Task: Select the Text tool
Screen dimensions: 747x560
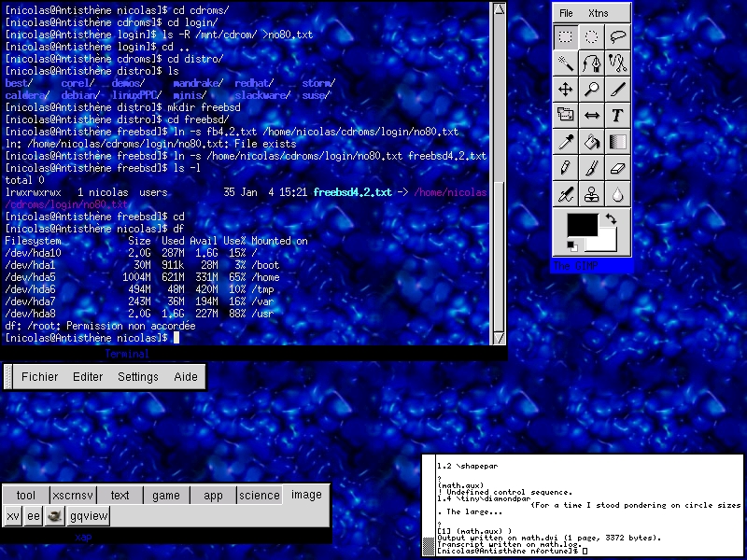Action: [617, 116]
